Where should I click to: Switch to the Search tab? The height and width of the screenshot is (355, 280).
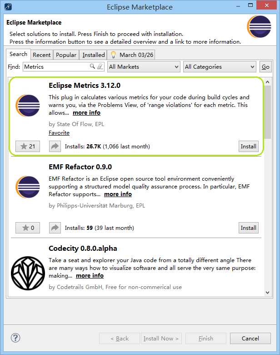18,54
